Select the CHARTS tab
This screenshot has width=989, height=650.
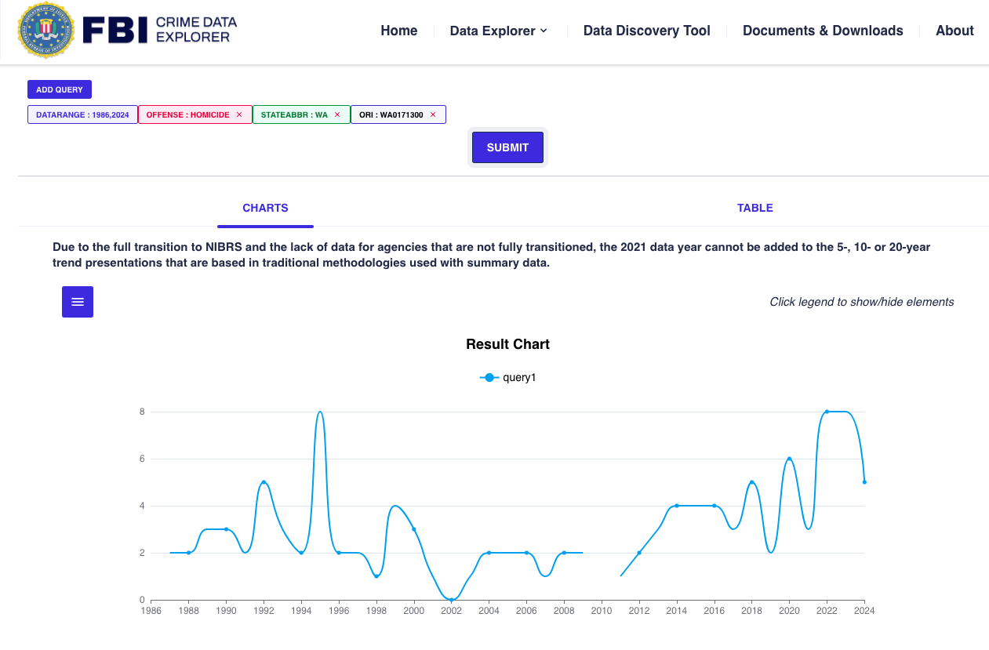tap(265, 208)
